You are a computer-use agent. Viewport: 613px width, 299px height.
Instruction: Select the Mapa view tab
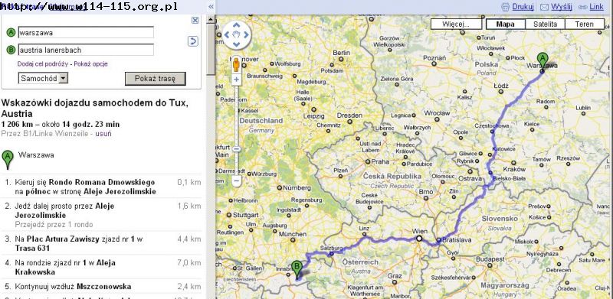pyautogui.click(x=505, y=24)
